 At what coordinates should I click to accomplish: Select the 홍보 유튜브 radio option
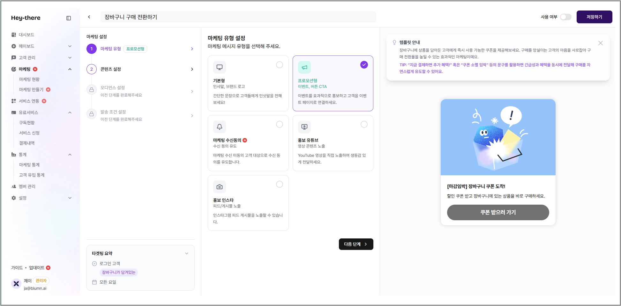point(364,124)
